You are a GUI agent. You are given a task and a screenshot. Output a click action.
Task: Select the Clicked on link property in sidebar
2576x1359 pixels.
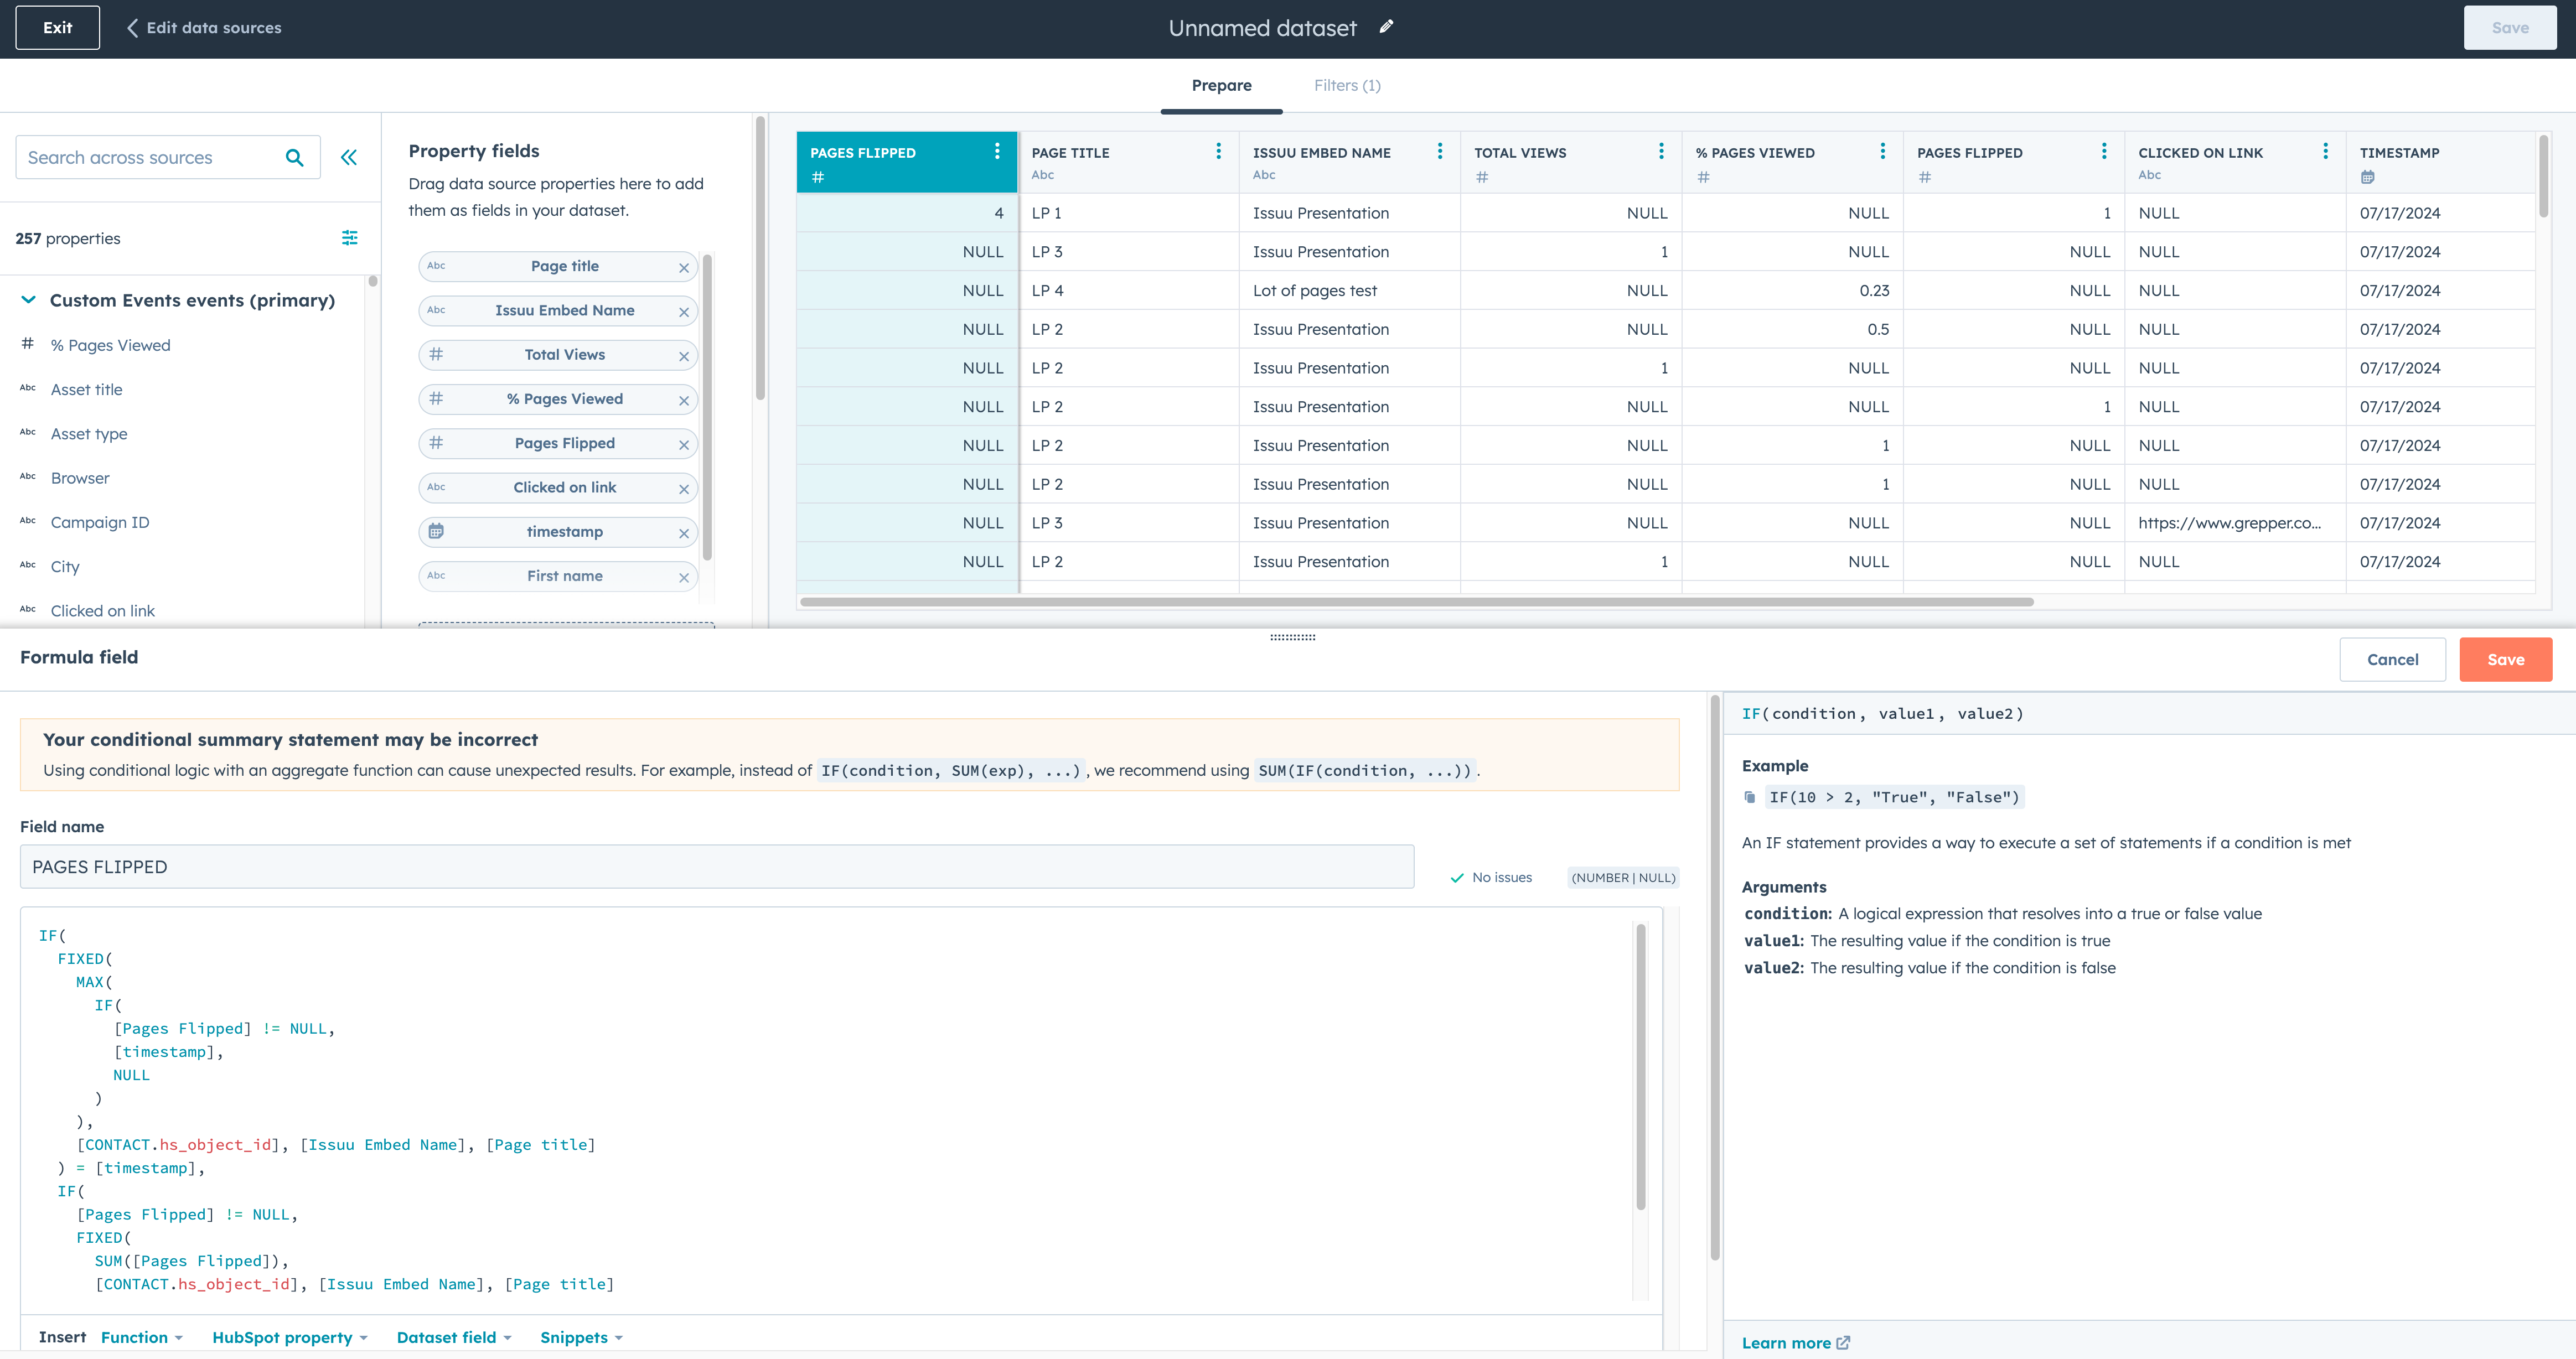click(102, 610)
